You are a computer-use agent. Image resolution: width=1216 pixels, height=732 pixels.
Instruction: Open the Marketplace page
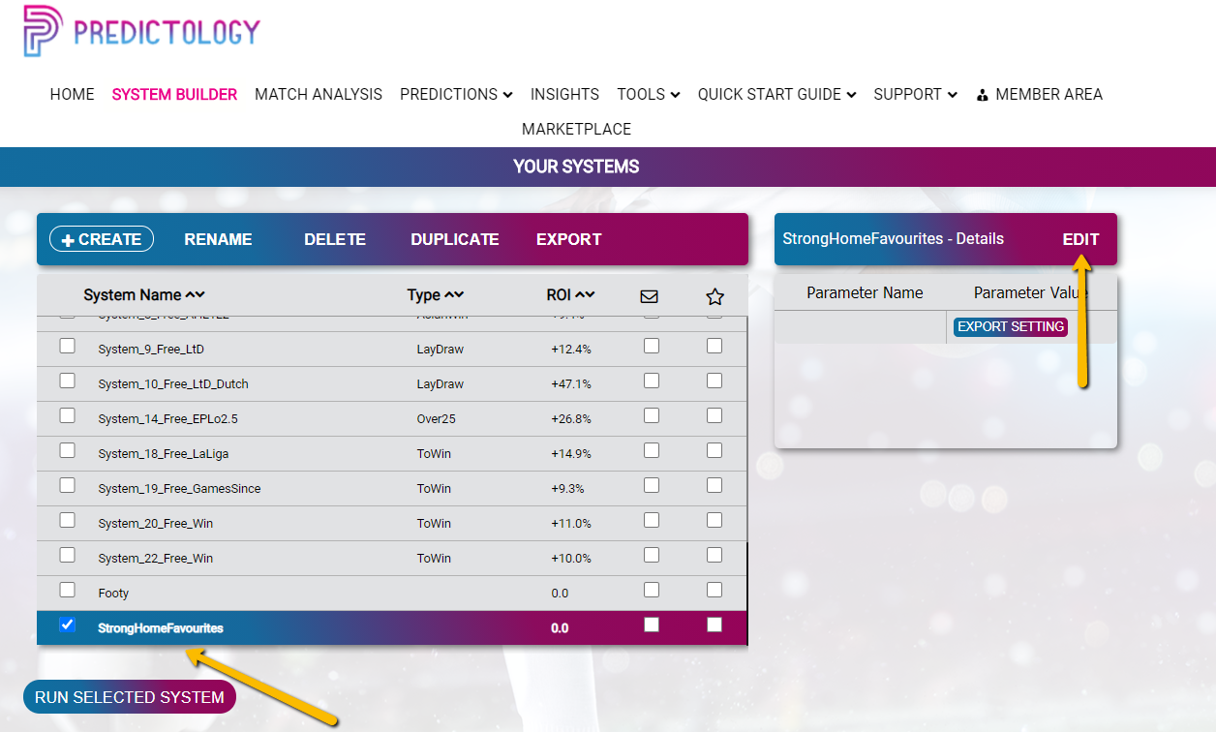tap(576, 130)
